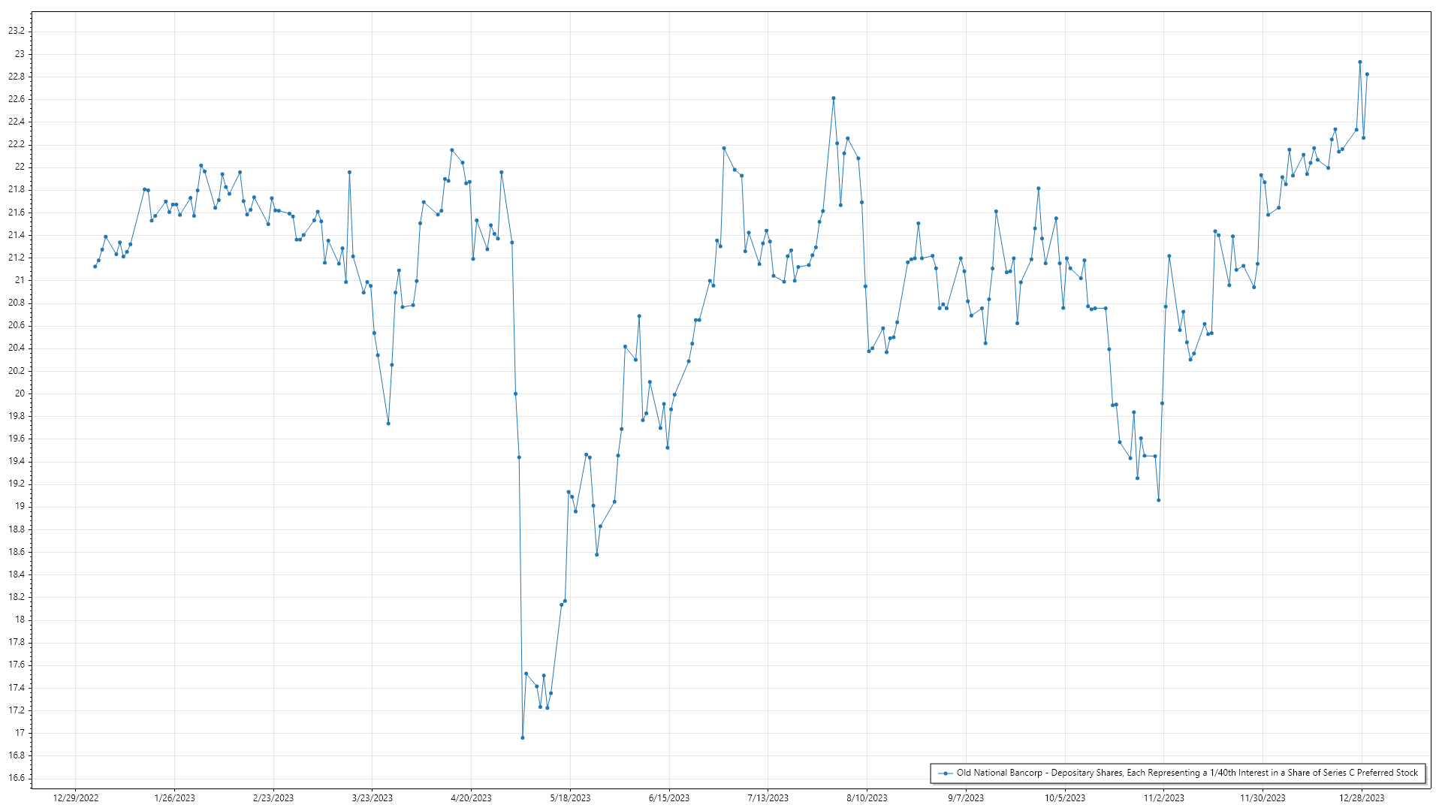The image size is (1442, 811).
Task: Click the 12/29/2022 x-axis date label
Action: pyautogui.click(x=76, y=797)
